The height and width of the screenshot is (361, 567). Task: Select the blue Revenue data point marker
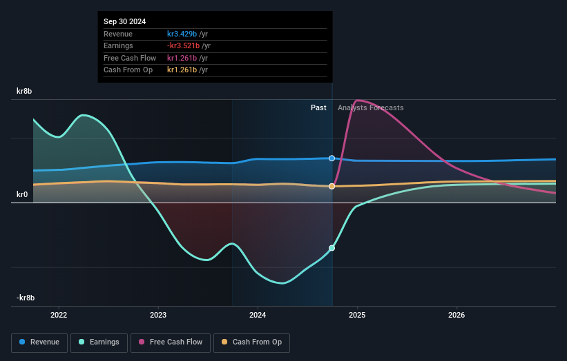coord(332,158)
